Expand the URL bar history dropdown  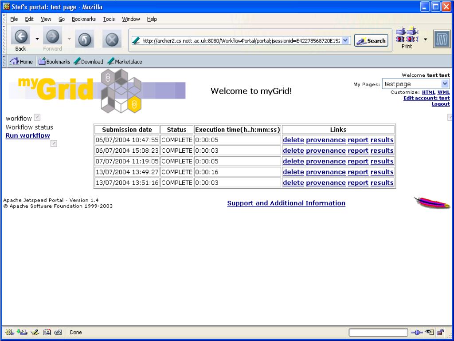click(x=345, y=40)
